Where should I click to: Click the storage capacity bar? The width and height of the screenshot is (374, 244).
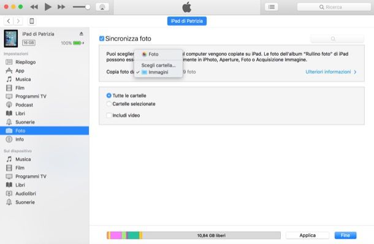(x=194, y=235)
